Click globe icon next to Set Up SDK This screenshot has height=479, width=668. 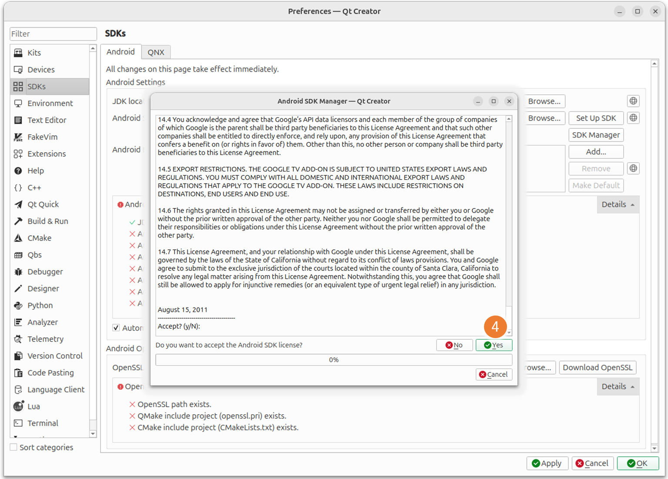point(633,118)
